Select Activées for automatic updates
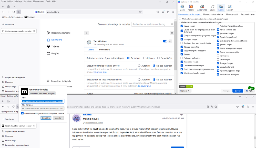256x148 pixels. (x=144, y=58)
